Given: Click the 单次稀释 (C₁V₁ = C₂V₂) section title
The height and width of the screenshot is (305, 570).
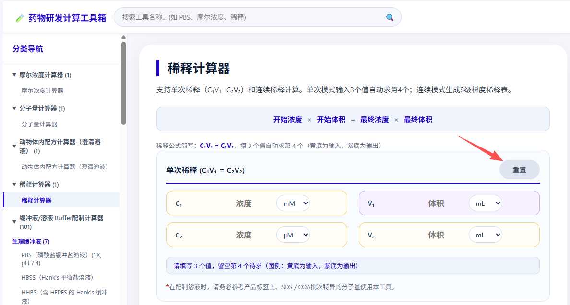Looking at the screenshot, I should click(205, 170).
